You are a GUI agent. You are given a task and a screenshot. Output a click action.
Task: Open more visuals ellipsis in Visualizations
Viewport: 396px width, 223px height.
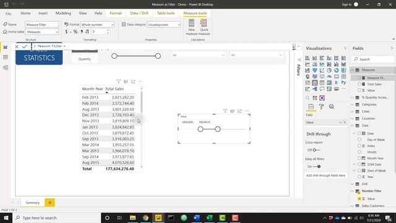(343, 89)
